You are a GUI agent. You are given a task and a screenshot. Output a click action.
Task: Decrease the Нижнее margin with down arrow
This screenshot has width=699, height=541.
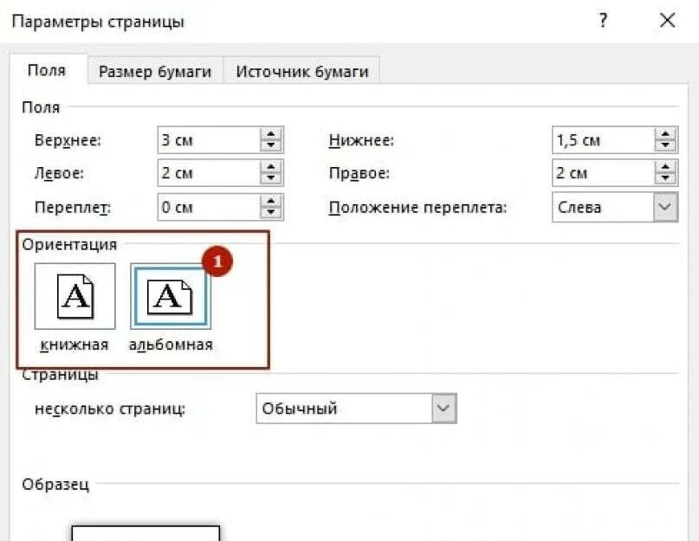(665, 145)
